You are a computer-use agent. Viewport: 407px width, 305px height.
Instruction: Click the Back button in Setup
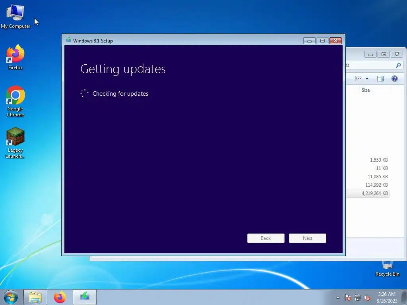[266, 238]
